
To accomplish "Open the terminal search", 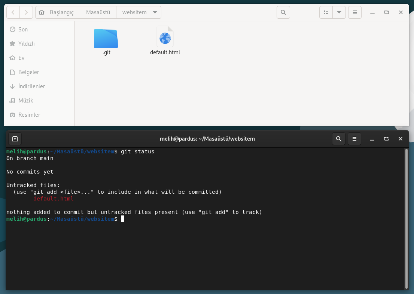I will 339,139.
